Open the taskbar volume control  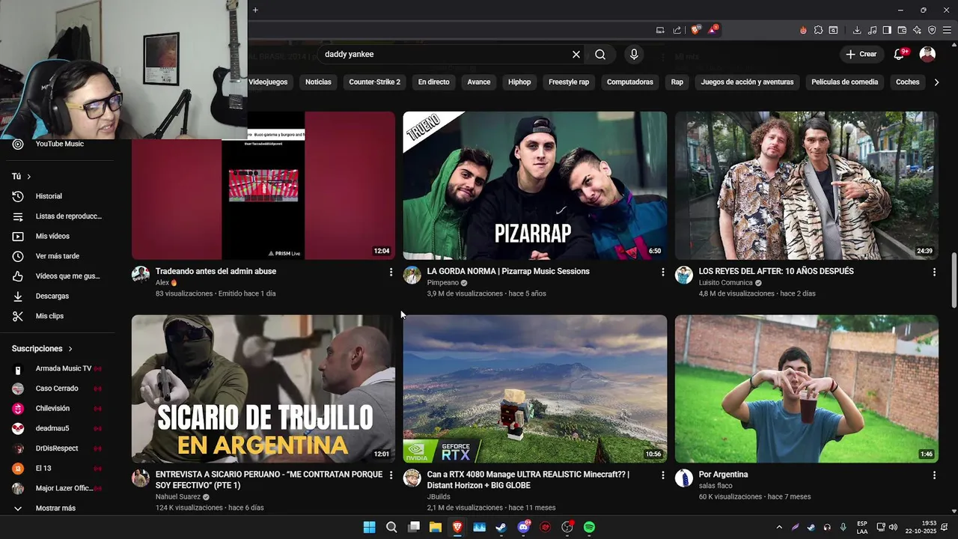[x=894, y=527]
